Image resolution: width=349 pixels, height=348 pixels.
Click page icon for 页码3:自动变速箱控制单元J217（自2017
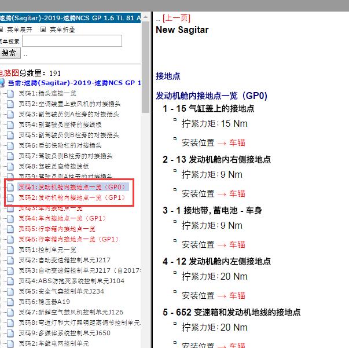10,271
